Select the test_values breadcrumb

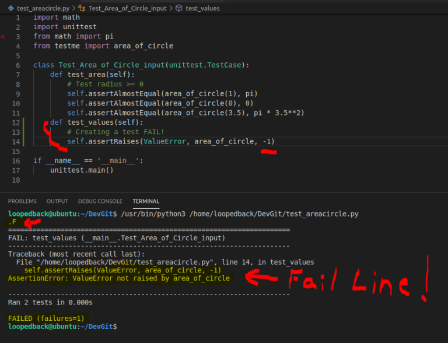click(202, 8)
